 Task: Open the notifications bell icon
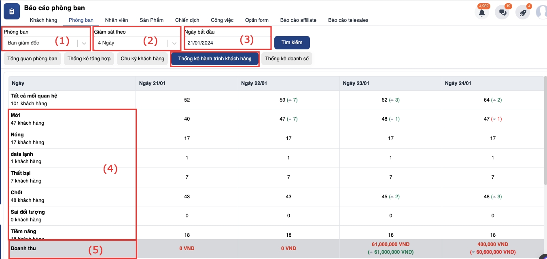click(x=482, y=13)
